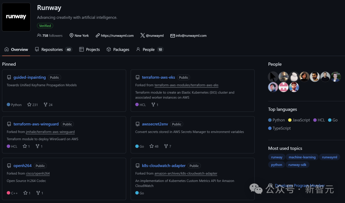The image size is (345, 203).
Task: Open the @runwayml X profile link
Action: (x=155, y=36)
